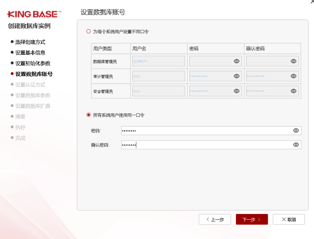Image resolution: width=314 pixels, height=239 pixels.
Task: Click the 下一步 button
Action: tap(252, 219)
